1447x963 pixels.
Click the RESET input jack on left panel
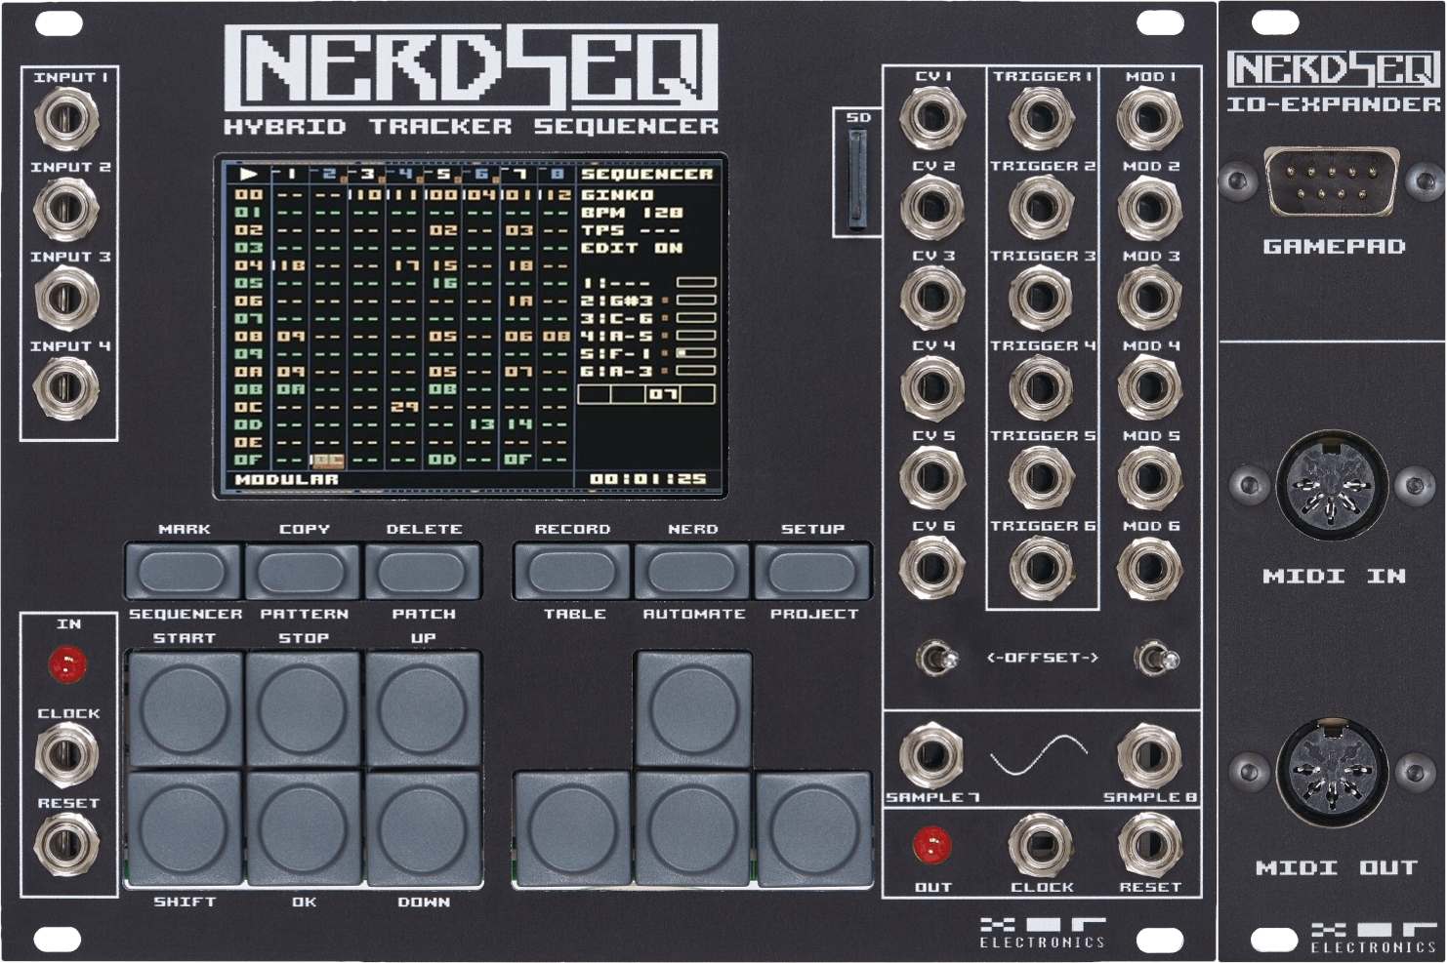click(x=66, y=844)
